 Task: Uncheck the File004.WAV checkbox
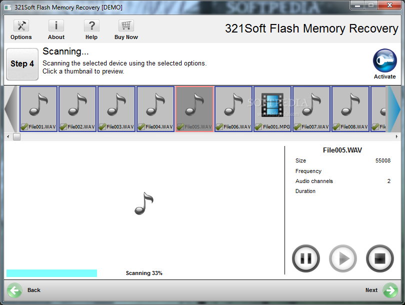[x=141, y=127]
